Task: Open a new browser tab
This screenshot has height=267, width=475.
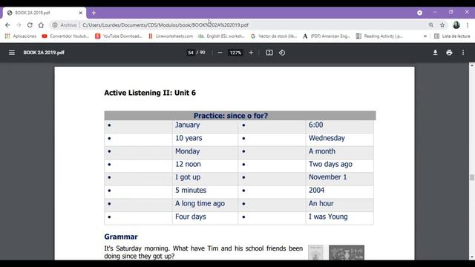Action: pyautogui.click(x=94, y=13)
